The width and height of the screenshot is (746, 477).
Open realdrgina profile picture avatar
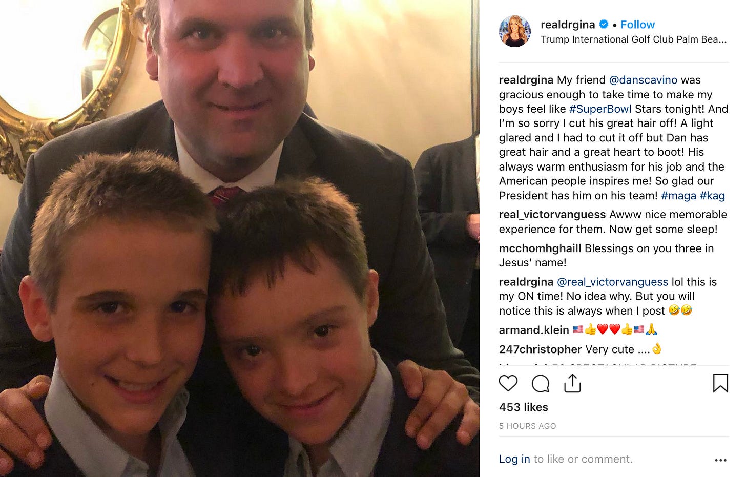515,31
